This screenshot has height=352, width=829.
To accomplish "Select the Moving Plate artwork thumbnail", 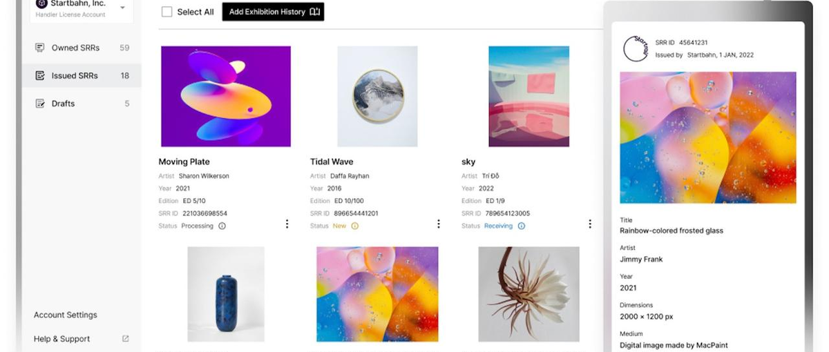I will [x=226, y=97].
